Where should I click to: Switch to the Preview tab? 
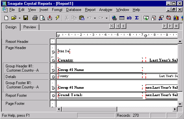(x=30, y=27)
